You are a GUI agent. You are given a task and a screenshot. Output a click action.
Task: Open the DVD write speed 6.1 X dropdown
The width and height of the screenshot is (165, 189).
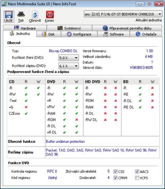click(x=69, y=66)
